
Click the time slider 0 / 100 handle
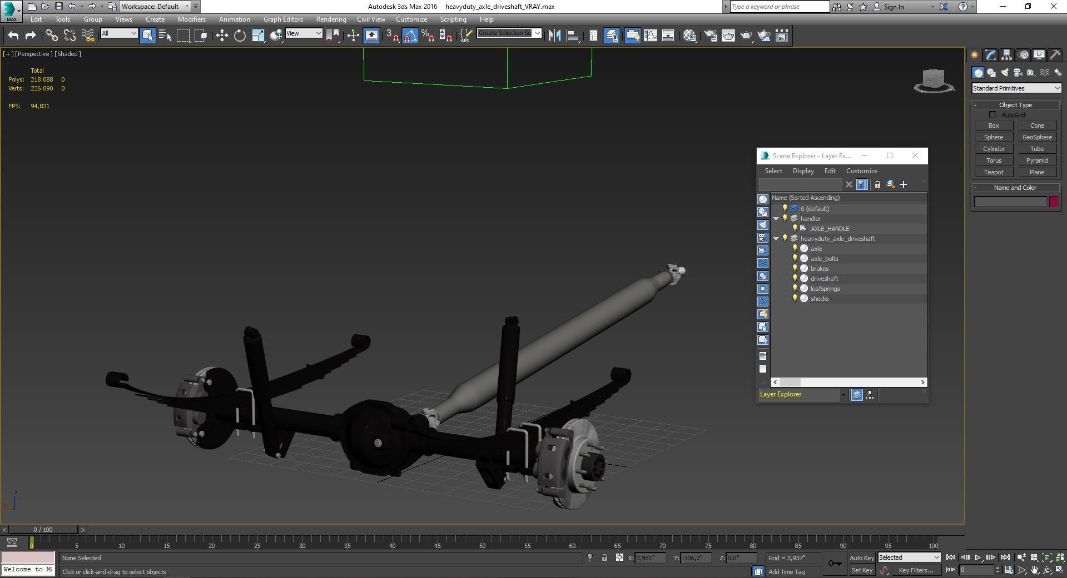(43, 530)
